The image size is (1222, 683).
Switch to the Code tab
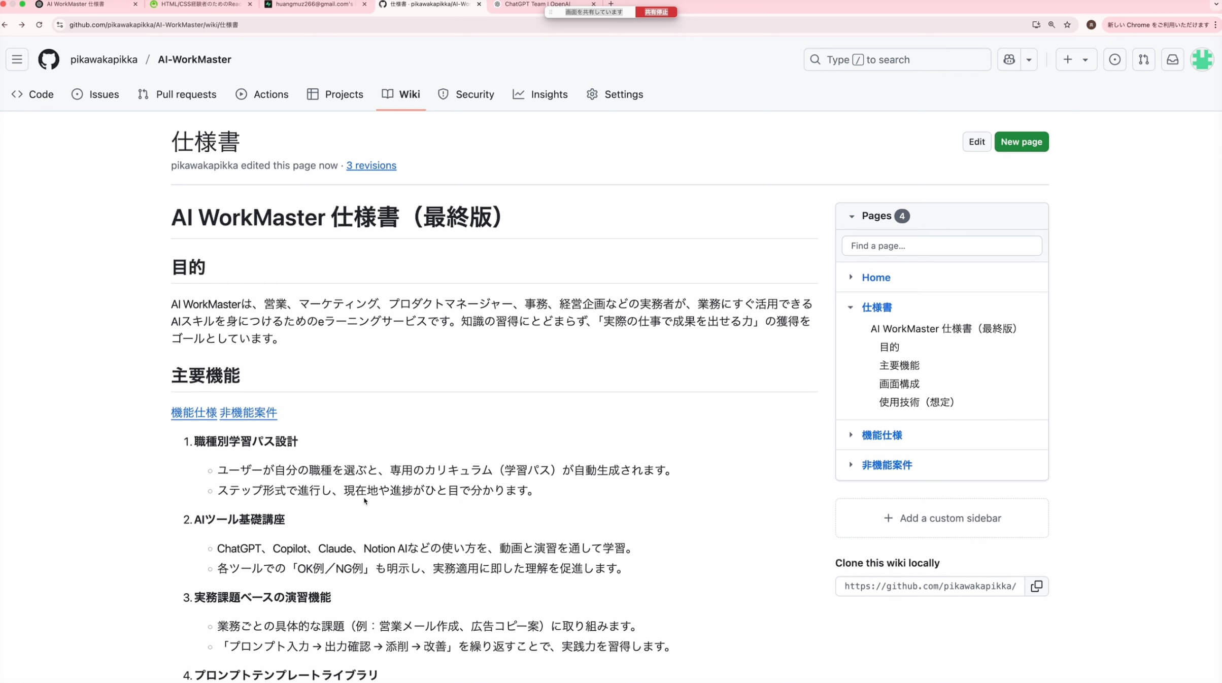point(32,94)
